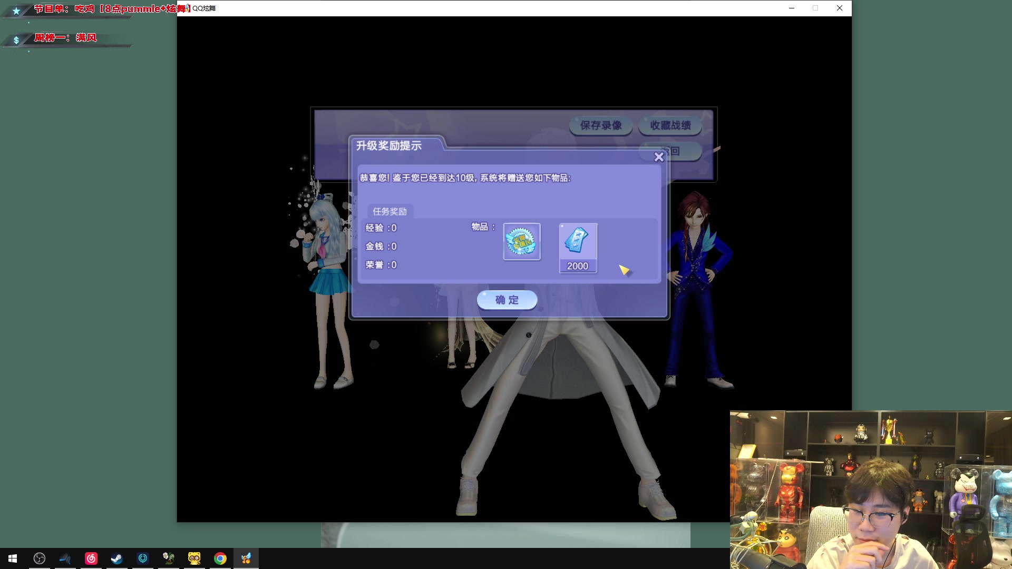1012x569 pixels.
Task: Click the 保存录像 button
Action: tap(601, 125)
